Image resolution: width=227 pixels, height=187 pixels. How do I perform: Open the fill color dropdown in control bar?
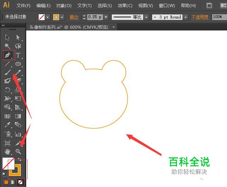[47, 17]
